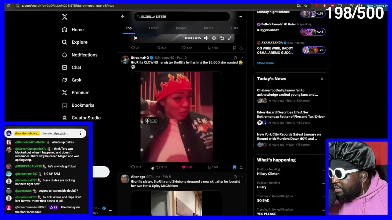The image size is (392, 220).
Task: Open StreamzHQ profile avatar
Action: pyautogui.click(x=125, y=60)
